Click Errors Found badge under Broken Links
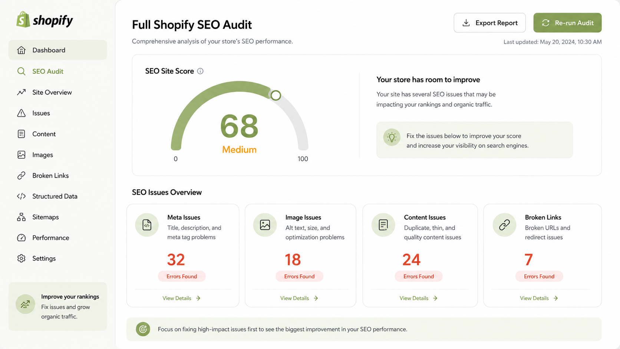The width and height of the screenshot is (620, 349). tap(539, 276)
